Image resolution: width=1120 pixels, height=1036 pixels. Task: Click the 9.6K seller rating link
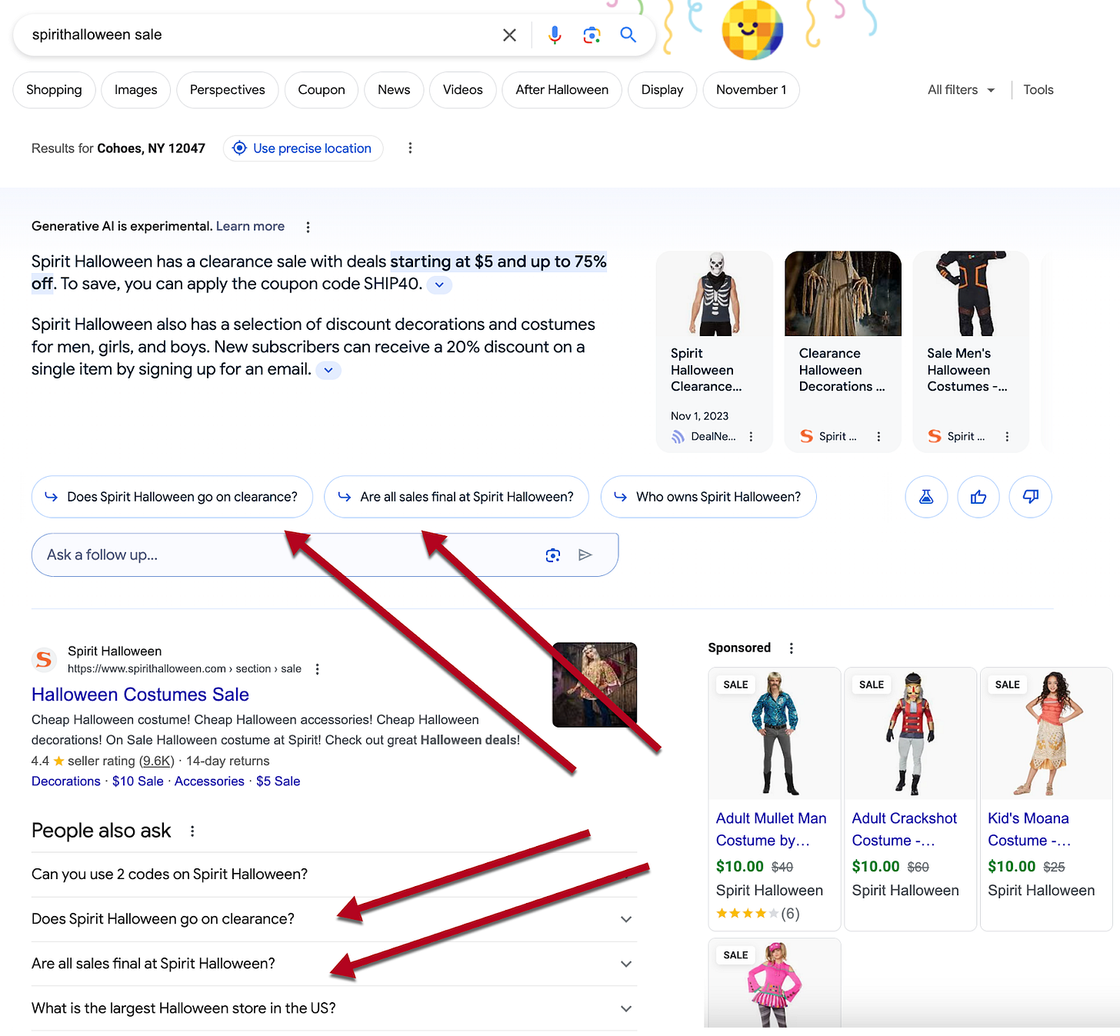157,761
